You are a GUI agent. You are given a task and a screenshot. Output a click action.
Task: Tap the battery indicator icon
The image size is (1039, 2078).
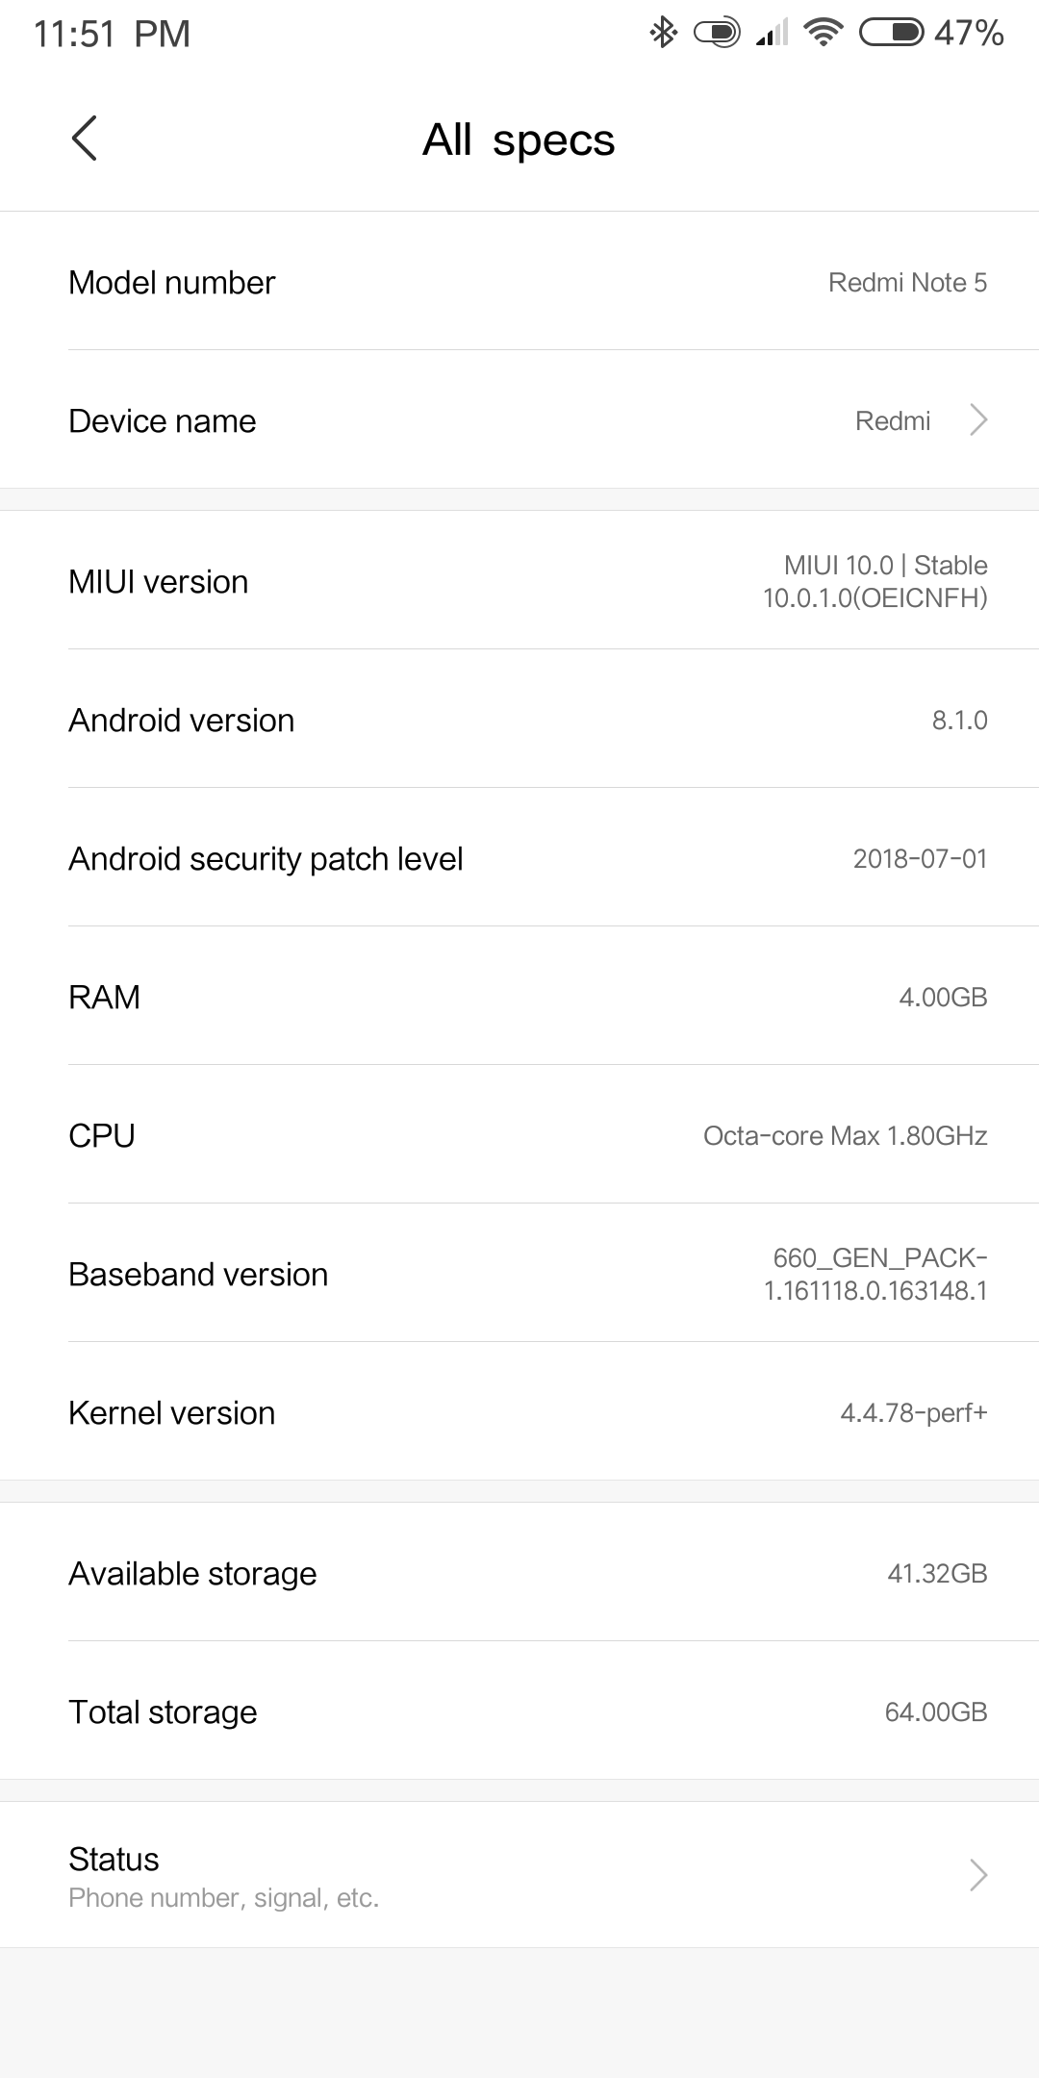pyautogui.click(x=891, y=34)
